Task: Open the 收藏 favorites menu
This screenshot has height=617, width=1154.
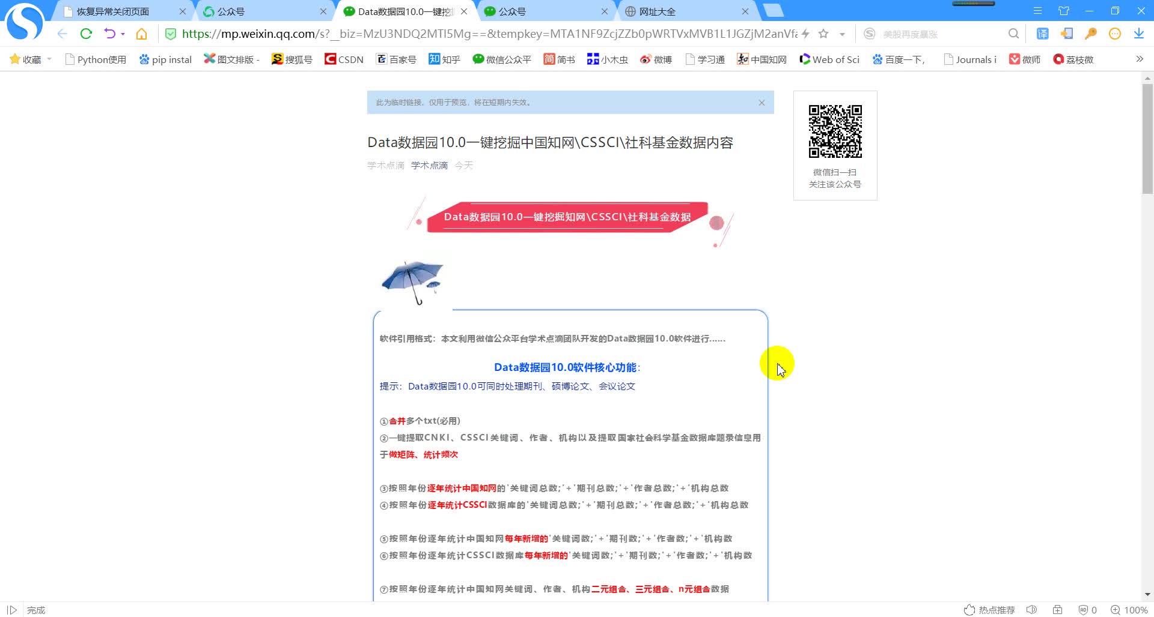Action: 31,59
